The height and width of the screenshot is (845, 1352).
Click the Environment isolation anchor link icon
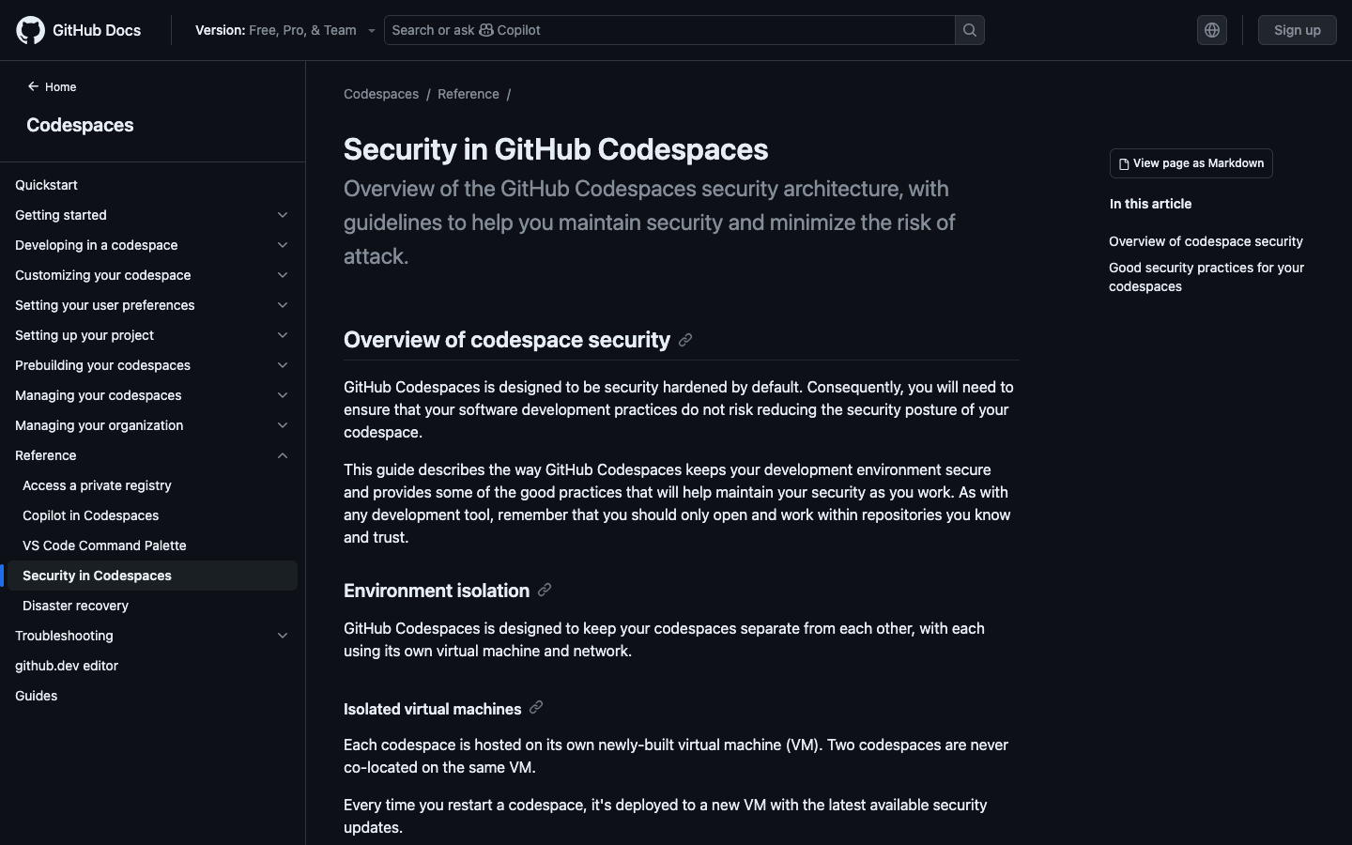(545, 591)
